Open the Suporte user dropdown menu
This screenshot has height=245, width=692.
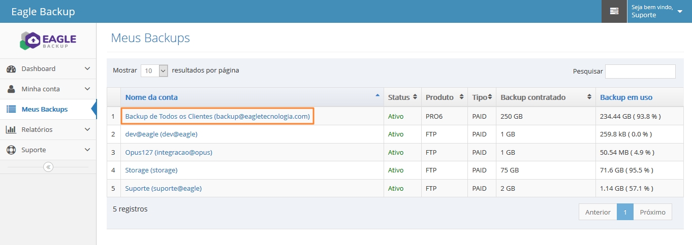[659, 11]
